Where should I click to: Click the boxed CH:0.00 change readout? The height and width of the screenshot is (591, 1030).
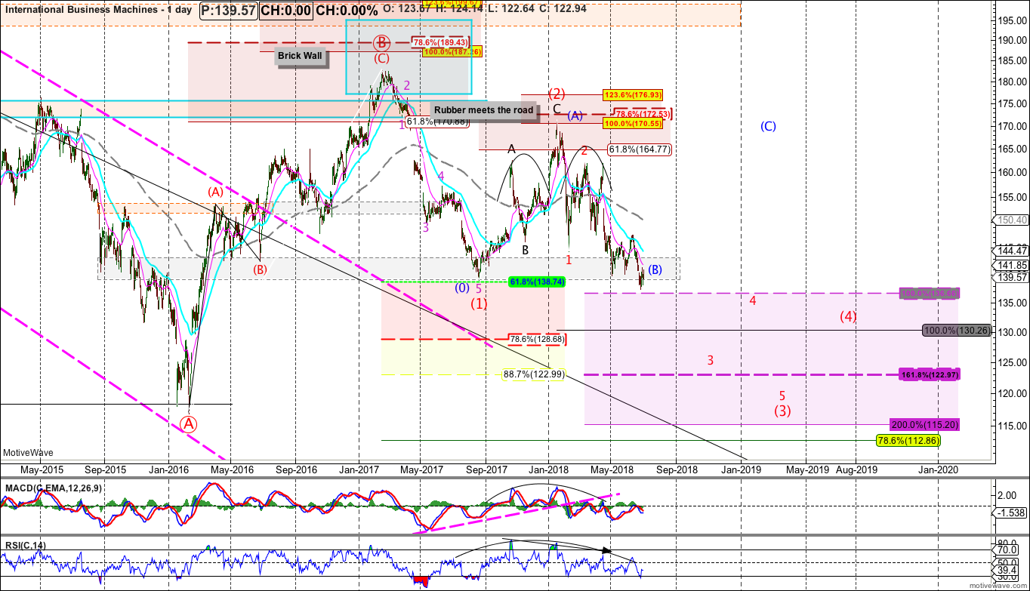coord(285,11)
